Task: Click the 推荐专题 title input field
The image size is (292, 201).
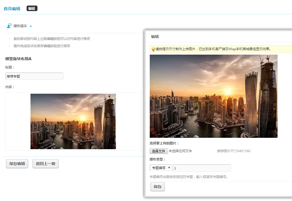Action: [x=34, y=76]
